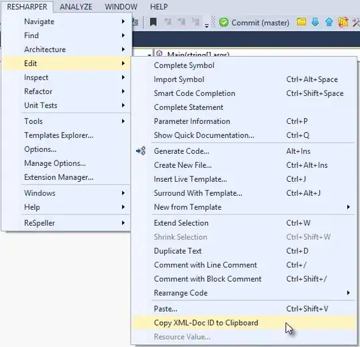Open Extension Manager...
This screenshot has width=360, height=347.
point(67,177)
